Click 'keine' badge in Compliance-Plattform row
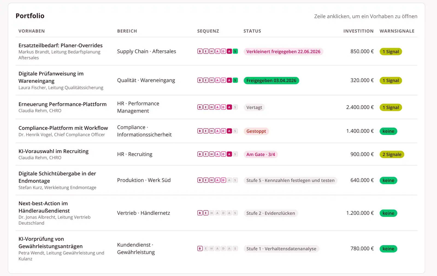The width and height of the screenshot is (437, 276). (x=388, y=131)
